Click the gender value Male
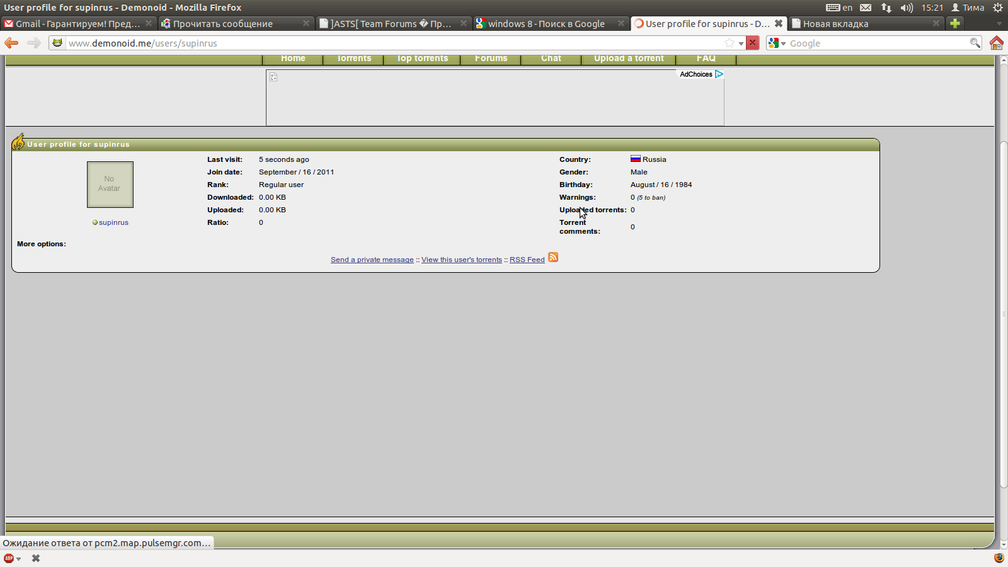The image size is (1008, 567). pyautogui.click(x=639, y=172)
